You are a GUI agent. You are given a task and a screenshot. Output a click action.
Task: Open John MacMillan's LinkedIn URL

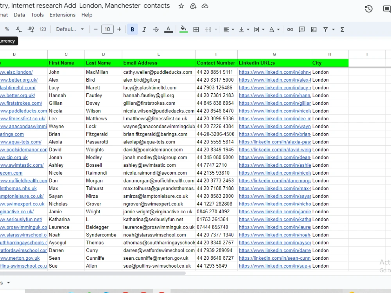(274, 72)
